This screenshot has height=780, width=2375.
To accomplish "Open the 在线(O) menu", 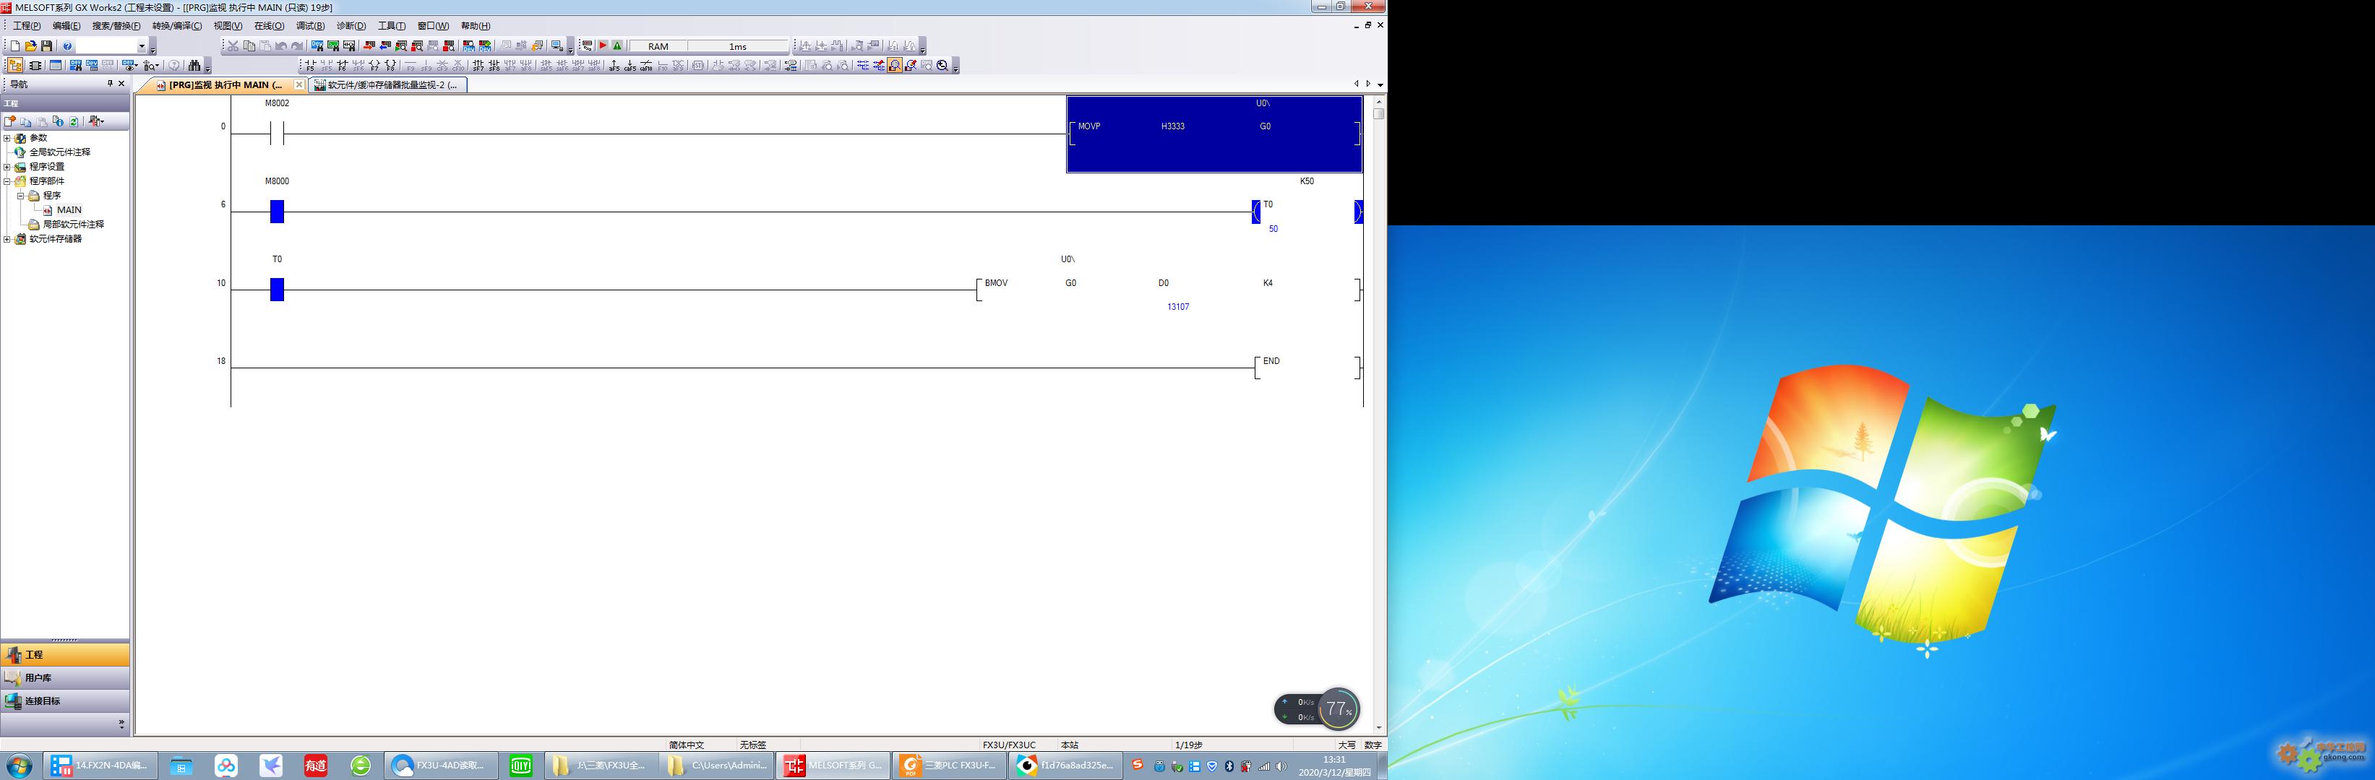I will [269, 26].
